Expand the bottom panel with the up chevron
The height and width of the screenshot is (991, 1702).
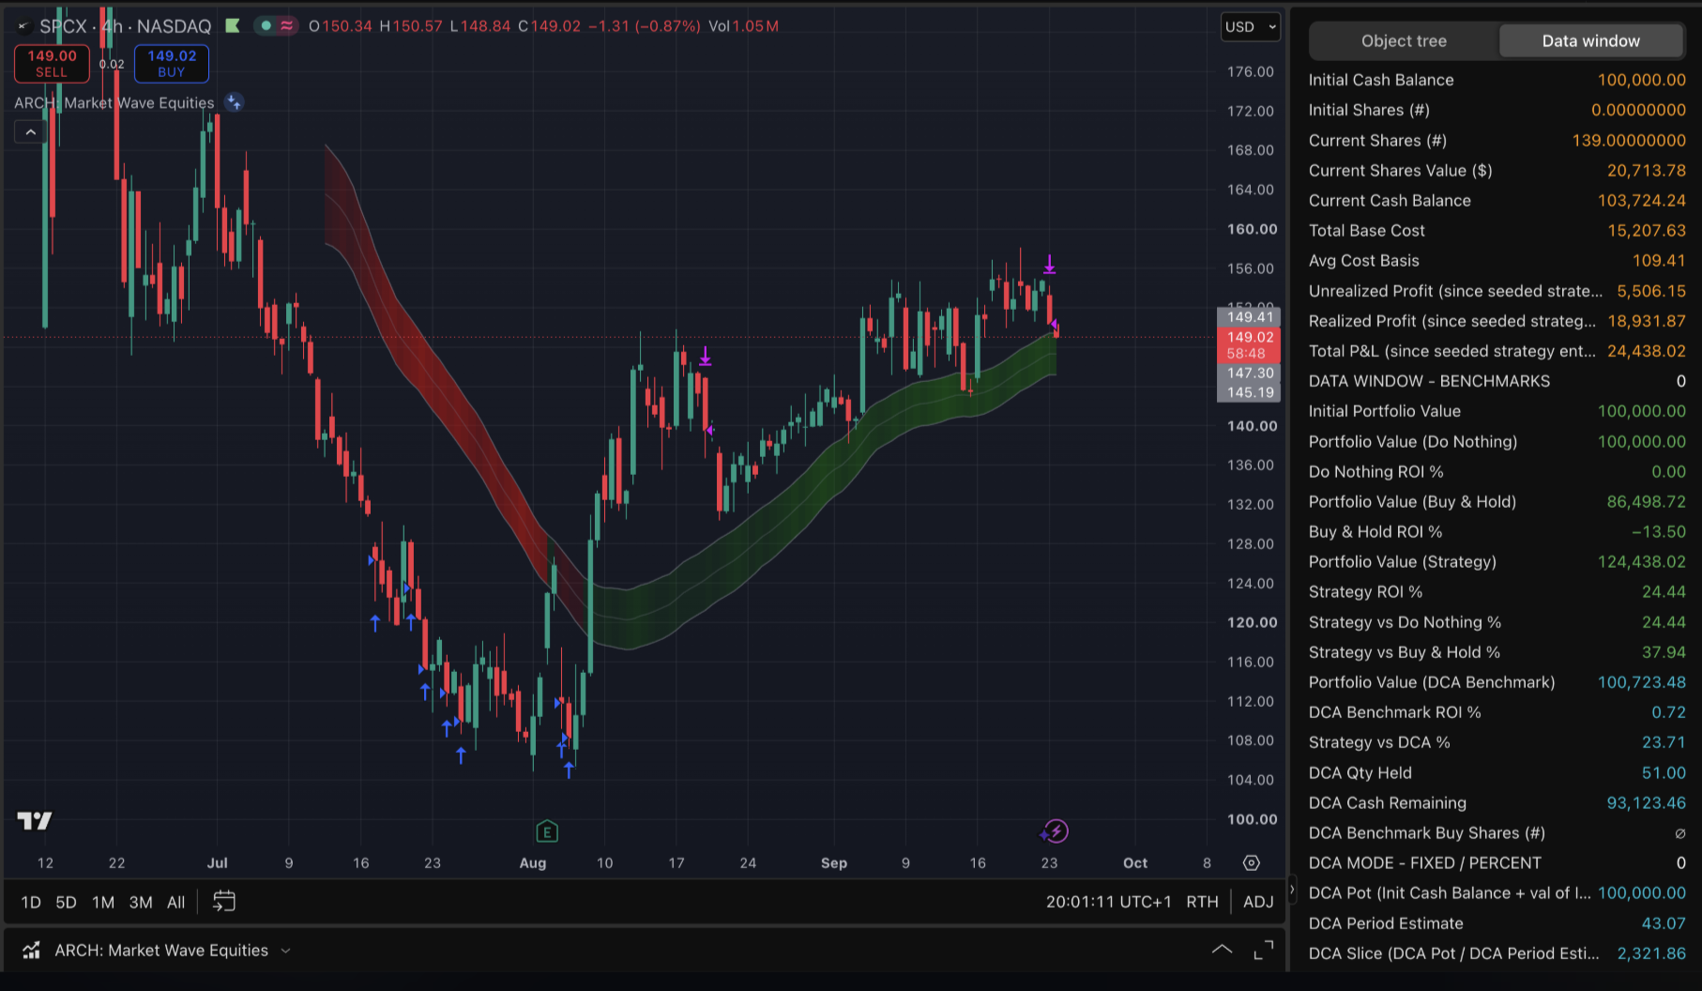[x=1222, y=951]
